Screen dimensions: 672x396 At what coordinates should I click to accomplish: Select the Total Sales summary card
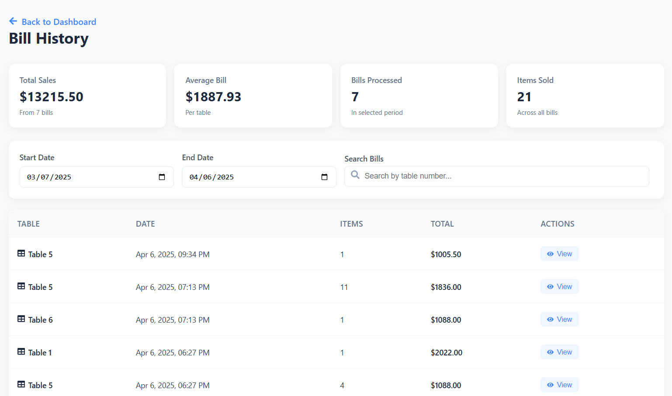(87, 96)
